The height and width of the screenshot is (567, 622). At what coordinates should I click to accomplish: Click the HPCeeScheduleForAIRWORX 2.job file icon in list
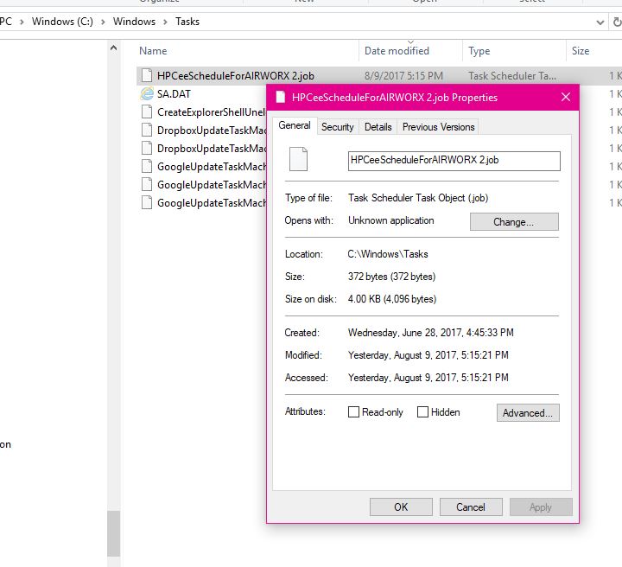pyautogui.click(x=147, y=75)
